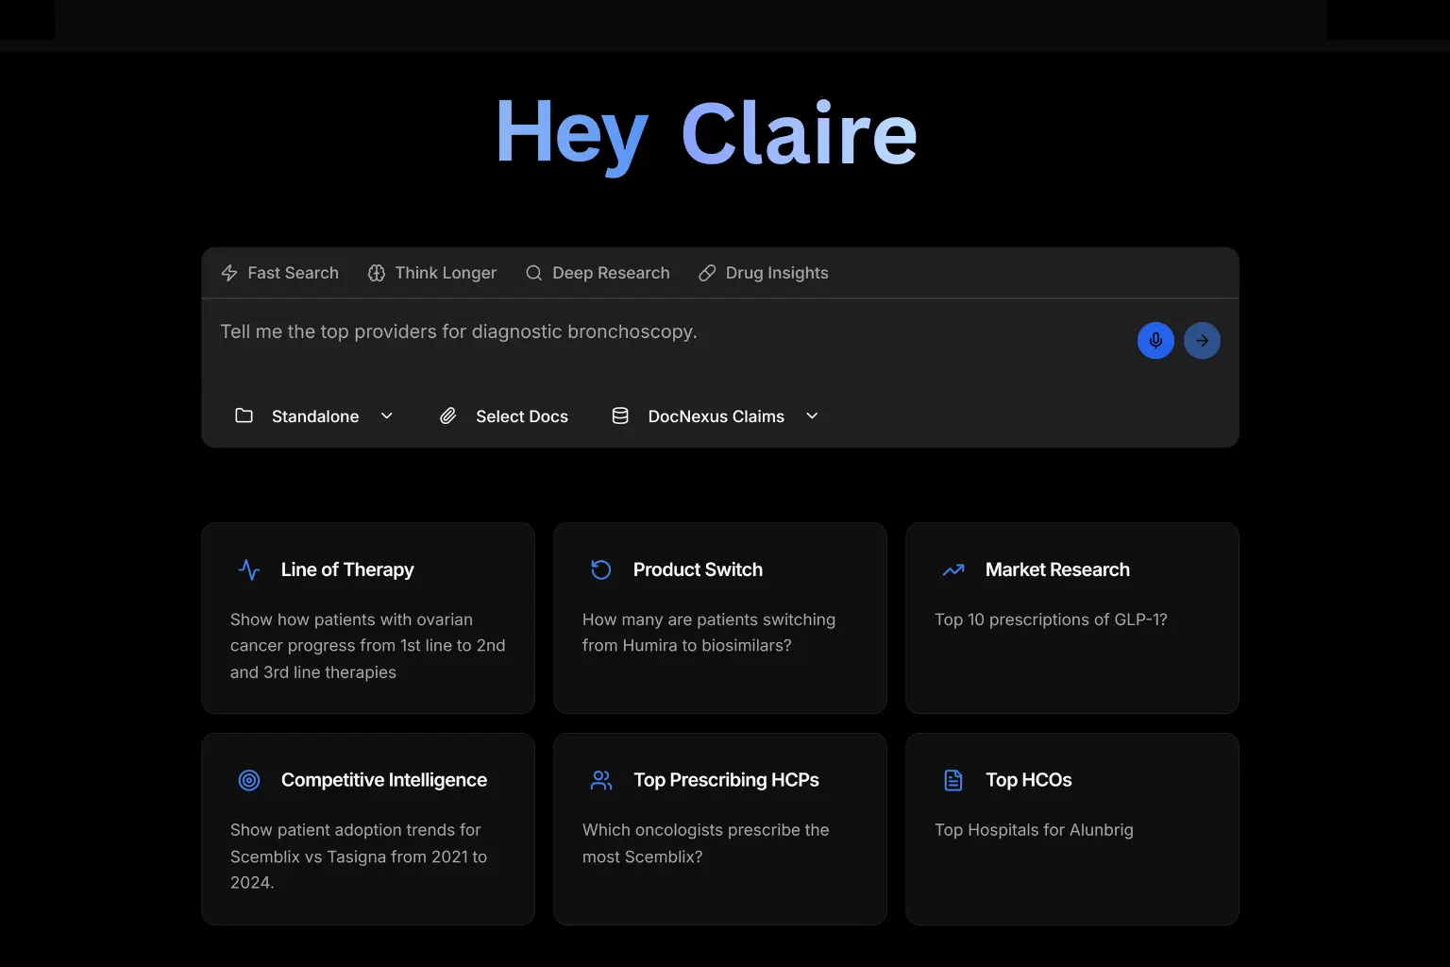Screen dimensions: 1450x967
Task: Switch to Think Longer mode
Action: (432, 273)
